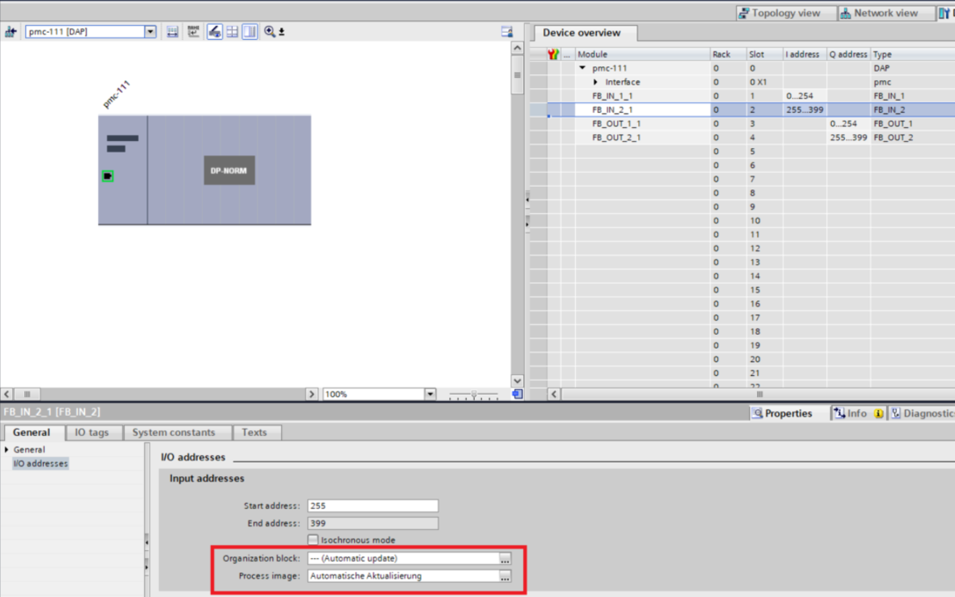
Task: Click the module name display toolbar icon
Action: pos(193,32)
